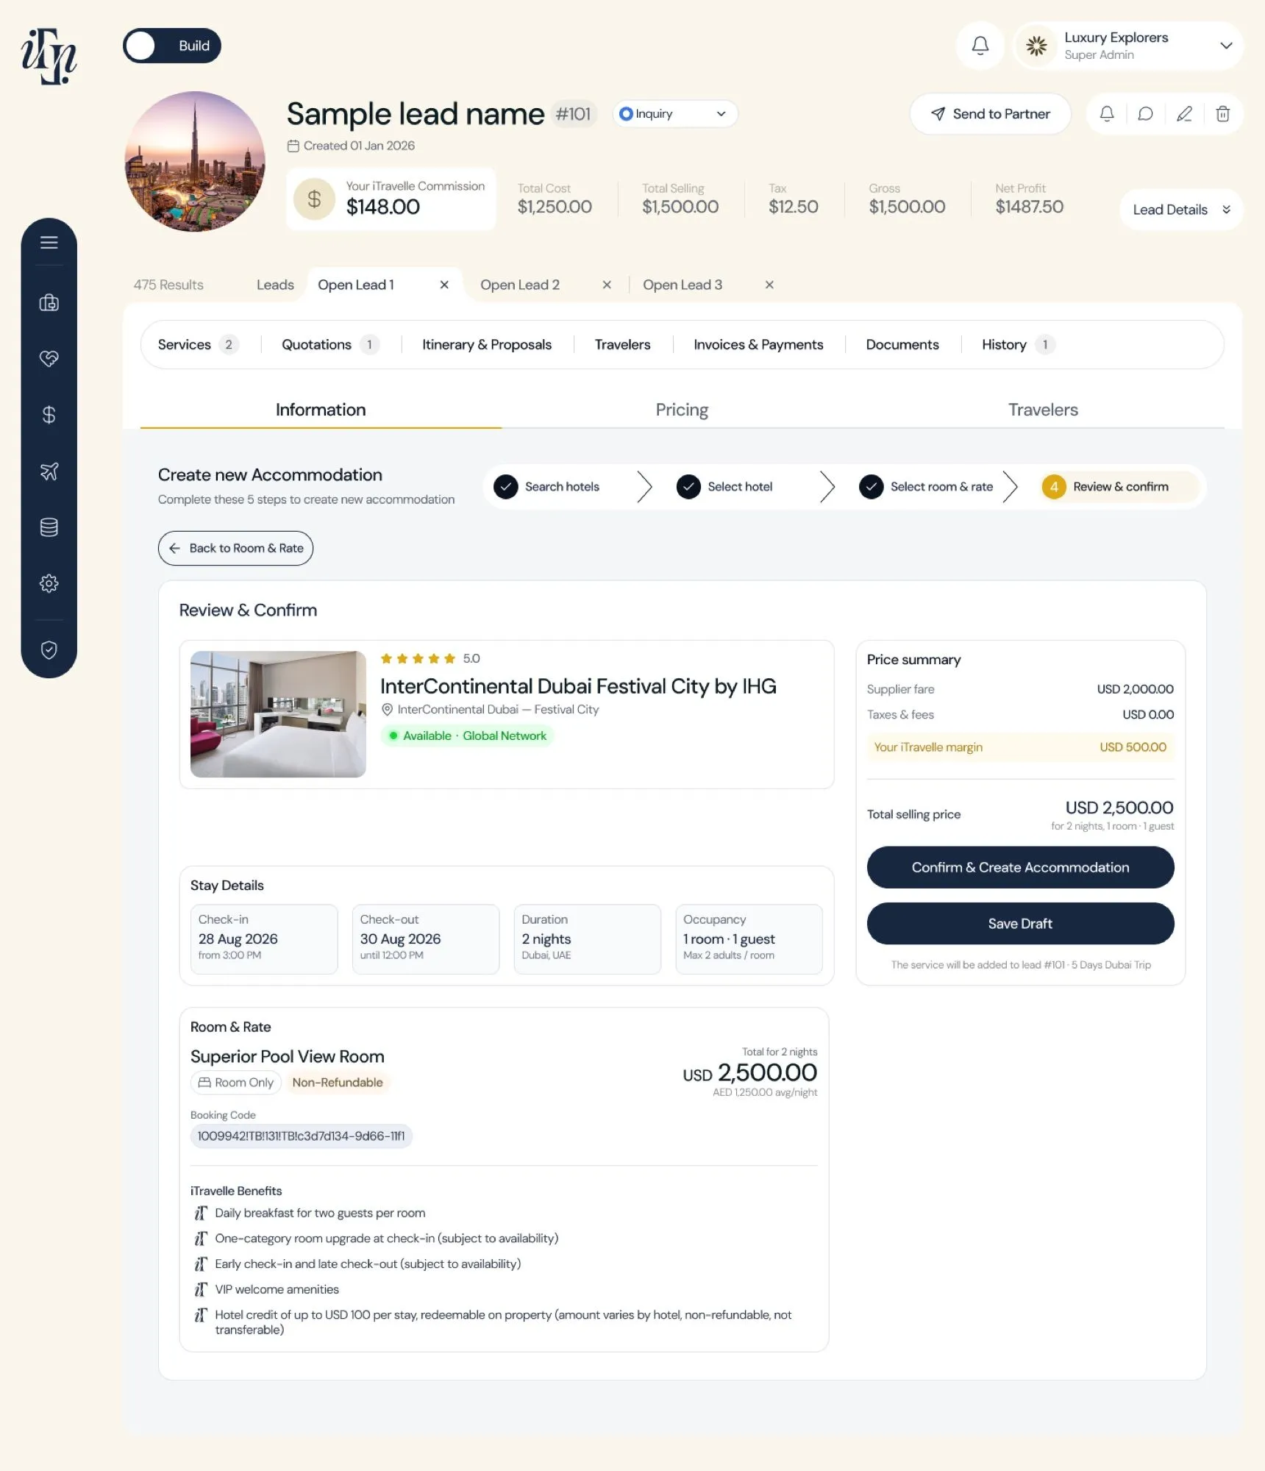This screenshot has height=1471, width=1265.
Task: Click the Dubai skyline lead avatar
Action: [x=195, y=161]
